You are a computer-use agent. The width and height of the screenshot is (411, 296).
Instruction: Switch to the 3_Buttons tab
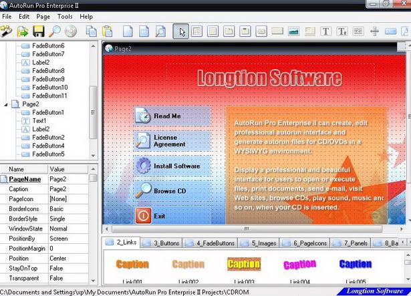point(162,243)
